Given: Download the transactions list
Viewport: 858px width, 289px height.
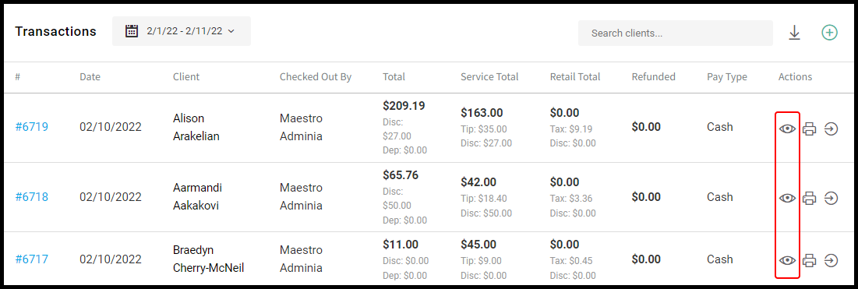Looking at the screenshot, I should pos(795,33).
